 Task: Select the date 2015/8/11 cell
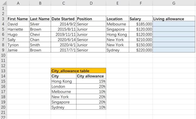(x=64, y=29)
